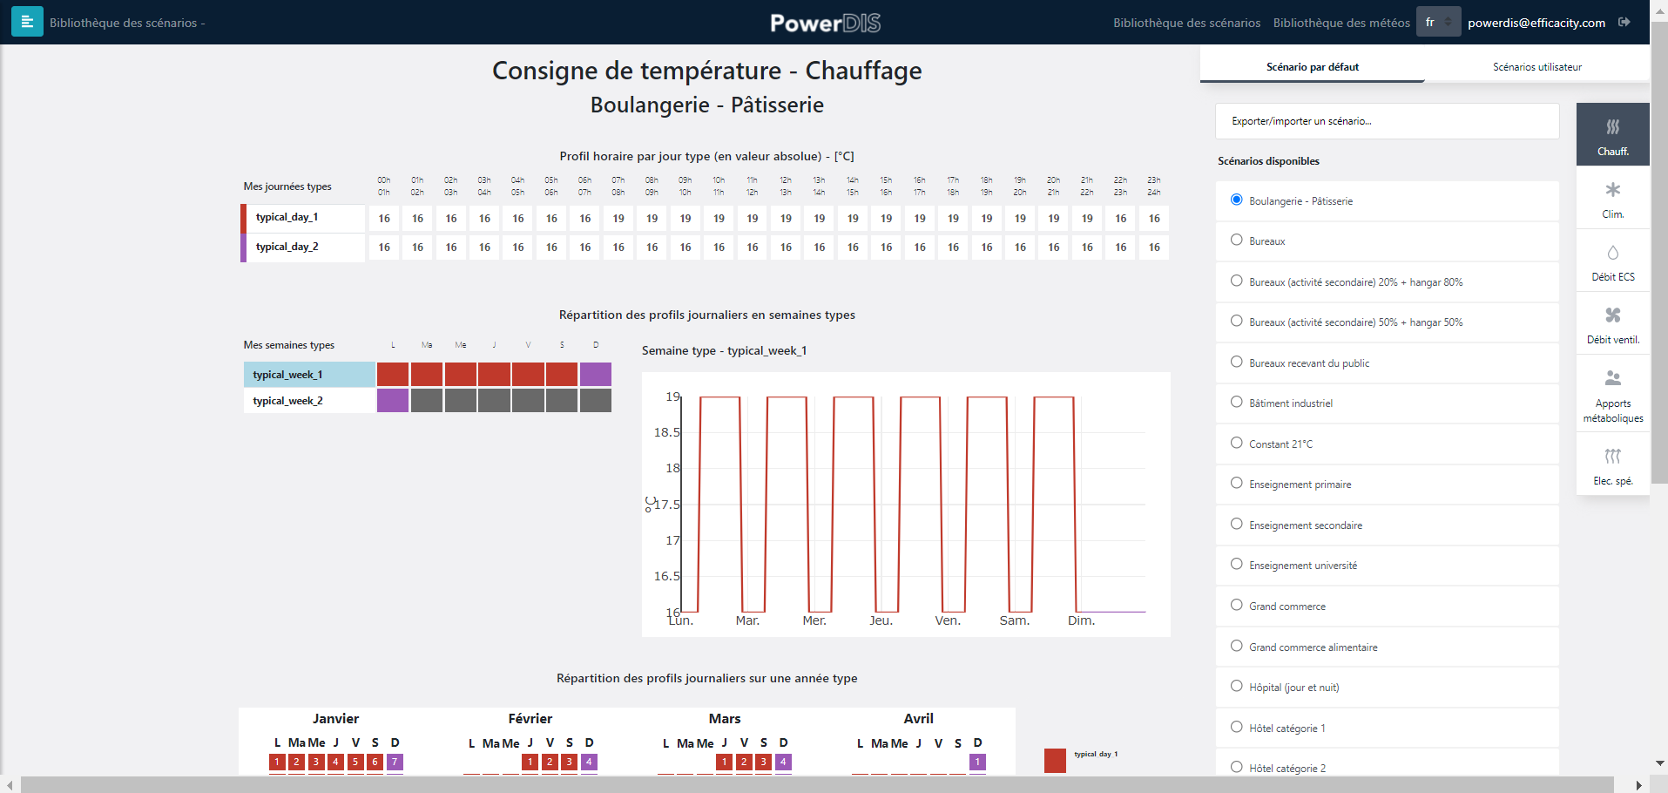Viewport: 1668px width, 793px height.
Task: Click Janvier month heading
Action: tap(335, 719)
